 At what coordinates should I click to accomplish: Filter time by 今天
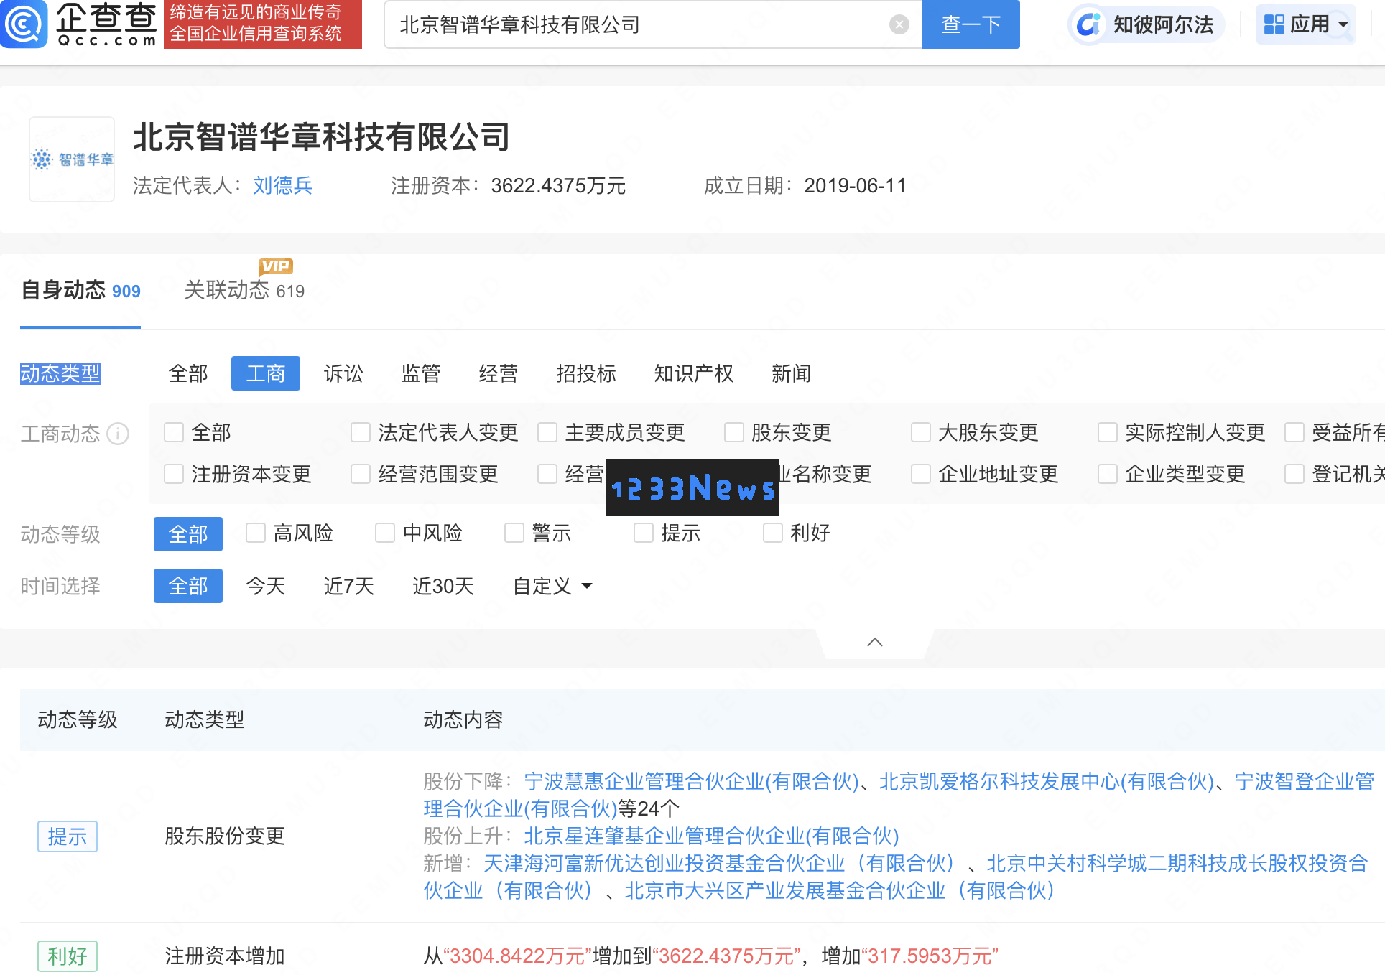tap(266, 586)
